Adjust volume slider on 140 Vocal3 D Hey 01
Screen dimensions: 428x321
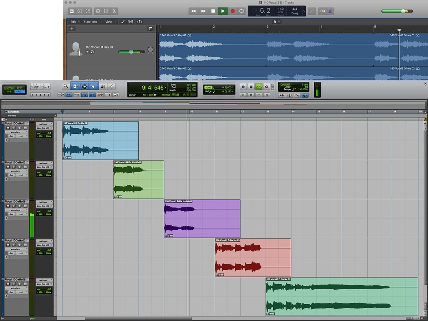(x=131, y=52)
